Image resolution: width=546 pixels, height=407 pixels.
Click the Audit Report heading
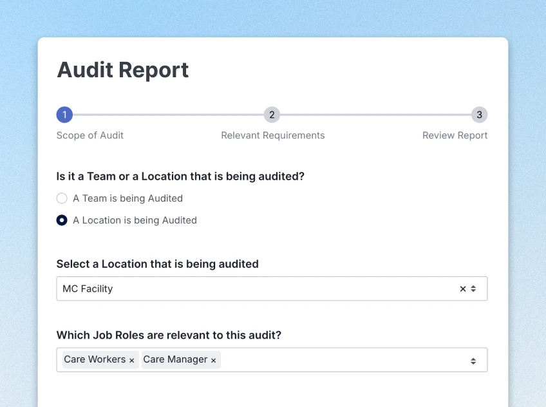click(123, 70)
